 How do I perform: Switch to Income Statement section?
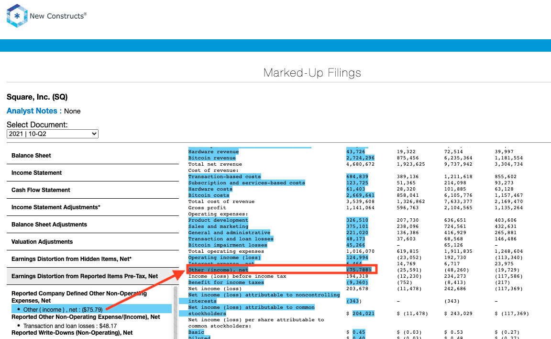(x=93, y=173)
